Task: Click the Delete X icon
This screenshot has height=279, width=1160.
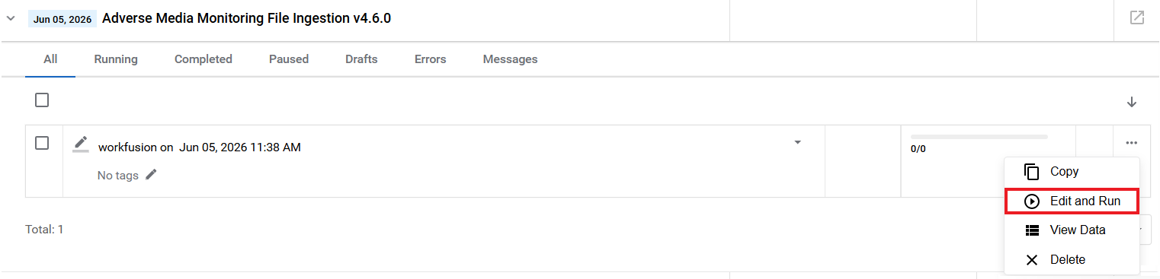Action: (1032, 260)
